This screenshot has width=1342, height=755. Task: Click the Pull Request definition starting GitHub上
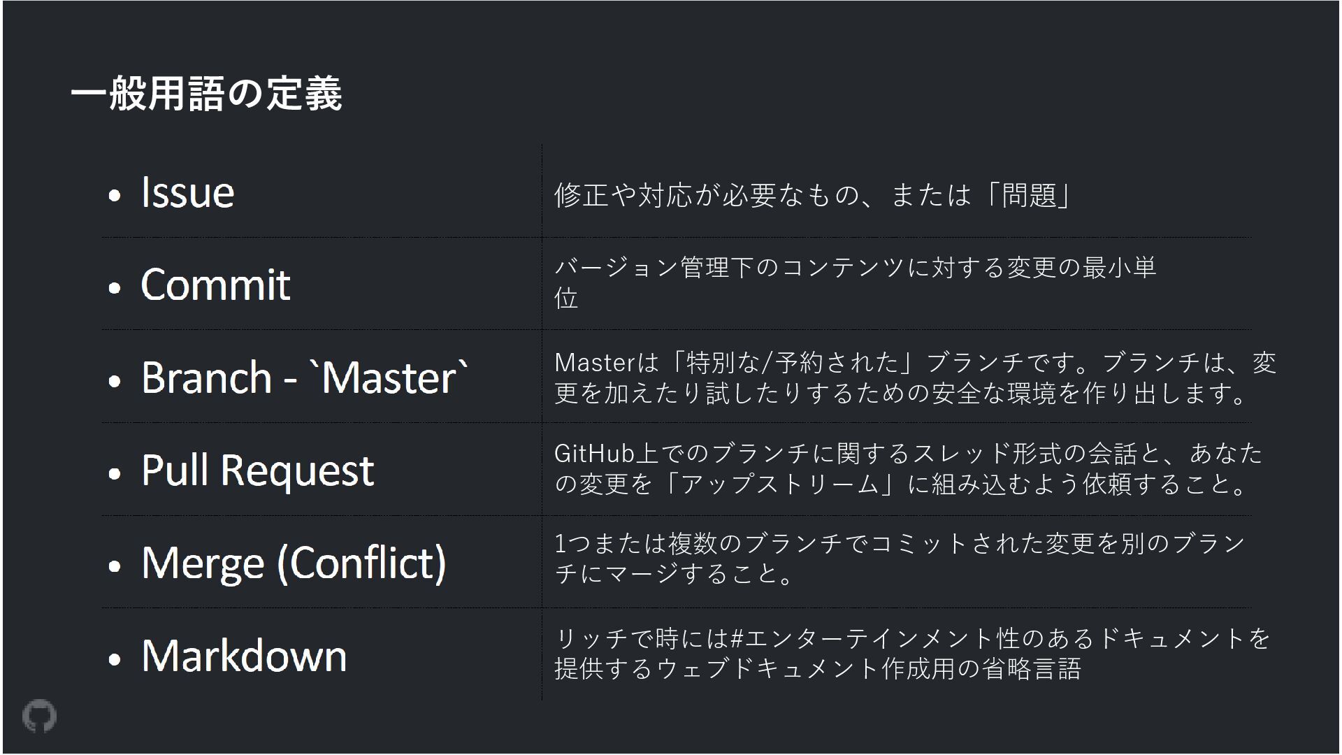907,468
